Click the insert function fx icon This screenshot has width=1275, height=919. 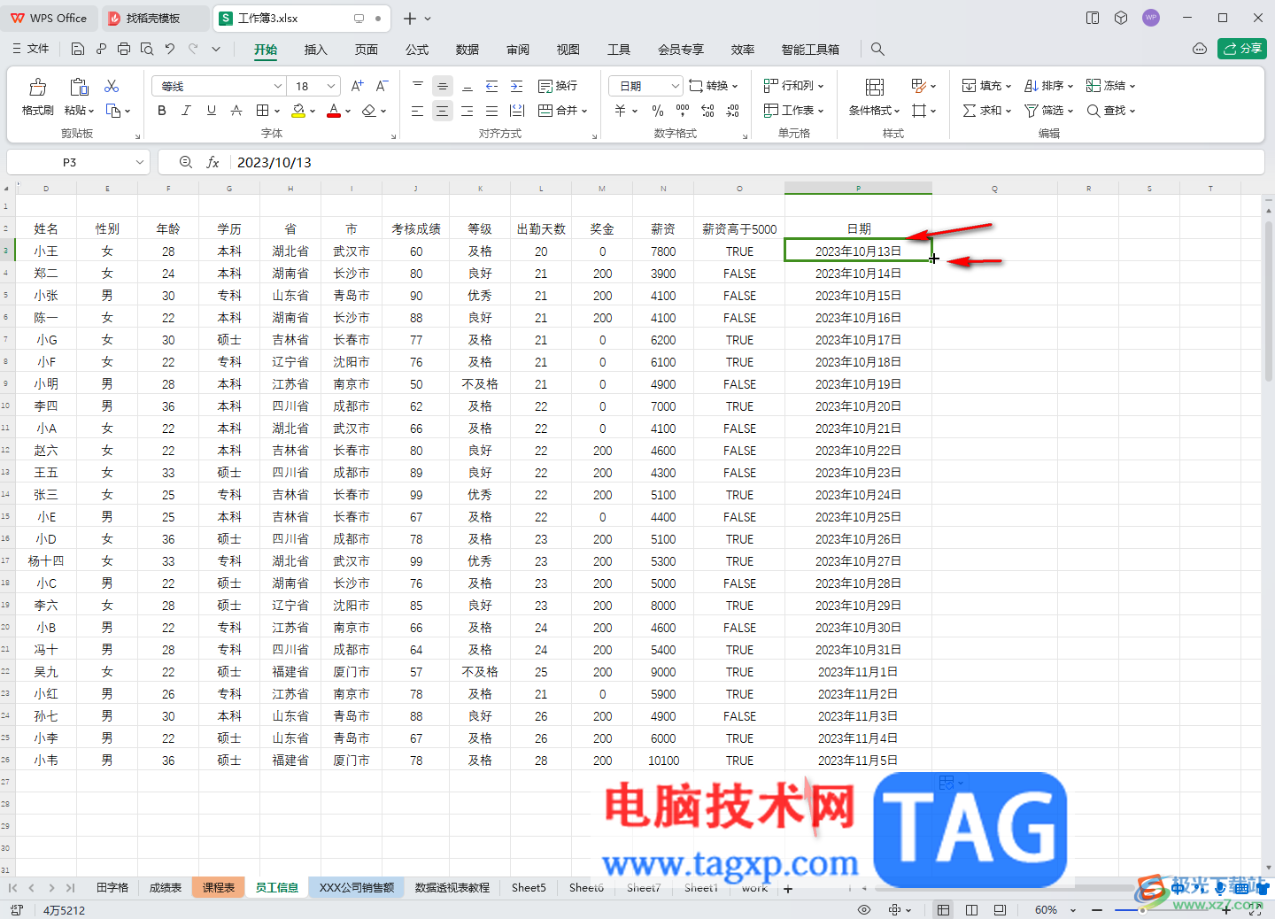coord(212,162)
